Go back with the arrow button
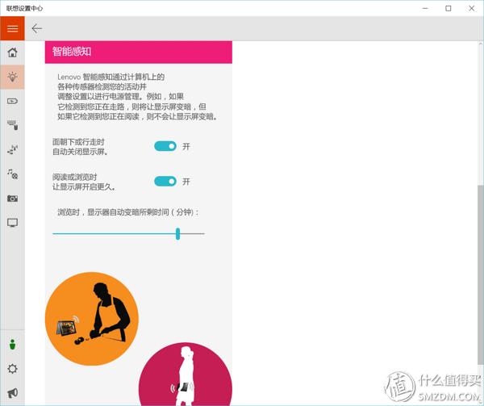Viewport: 484px width, 406px height. (x=37, y=28)
